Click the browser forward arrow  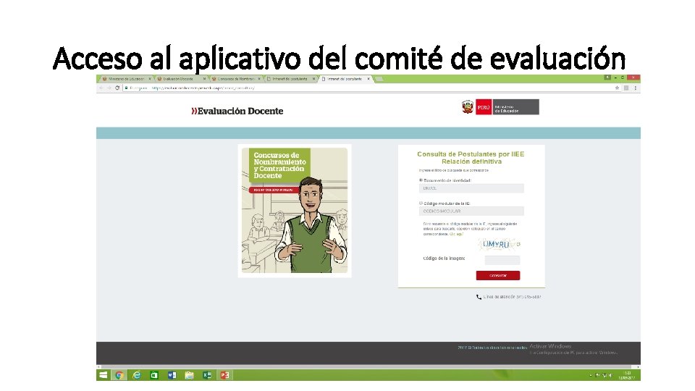[x=109, y=88]
